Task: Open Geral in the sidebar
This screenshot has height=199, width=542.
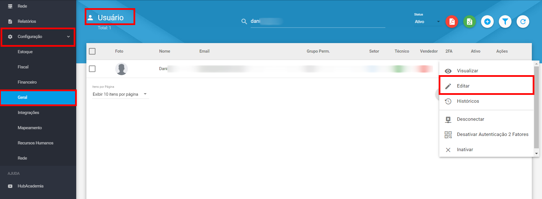Action: tap(38, 97)
